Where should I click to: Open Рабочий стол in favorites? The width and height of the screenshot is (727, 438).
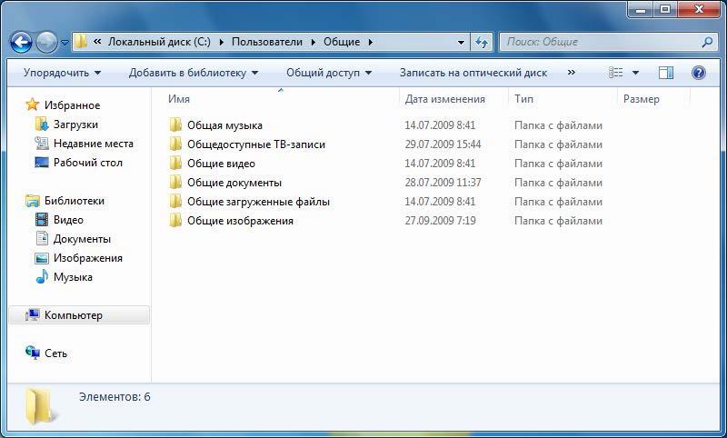(x=88, y=163)
